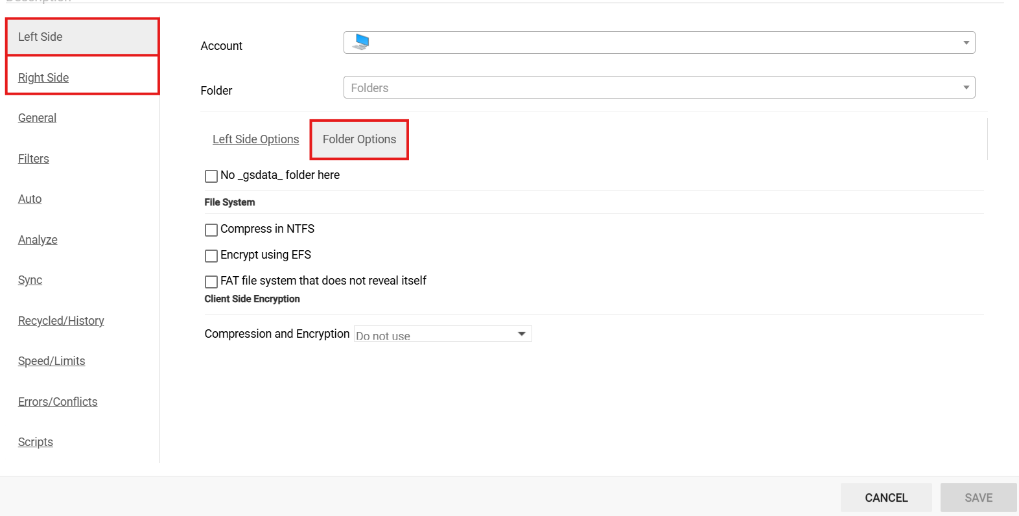Toggle Compress in NTFS checkbox
The width and height of the screenshot is (1019, 516).
click(x=211, y=230)
